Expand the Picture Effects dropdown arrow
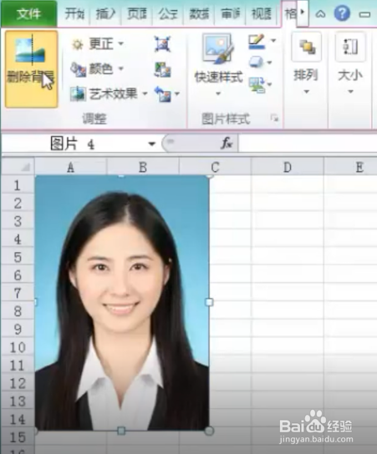 click(270, 62)
